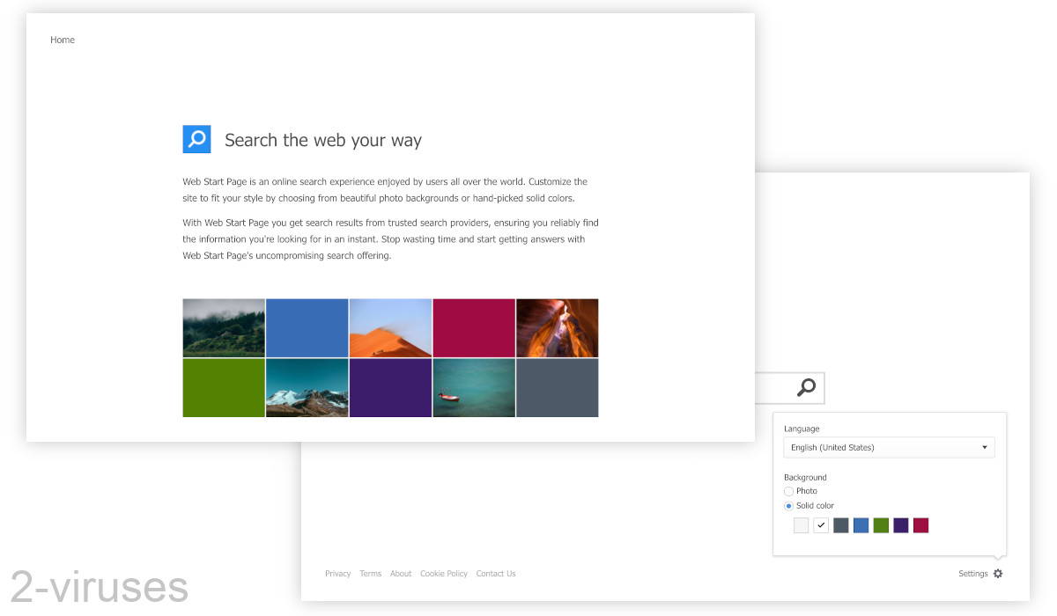Viewport: 1057px width, 616px height.
Task: Select the Photo background radio button
Action: pyautogui.click(x=788, y=491)
